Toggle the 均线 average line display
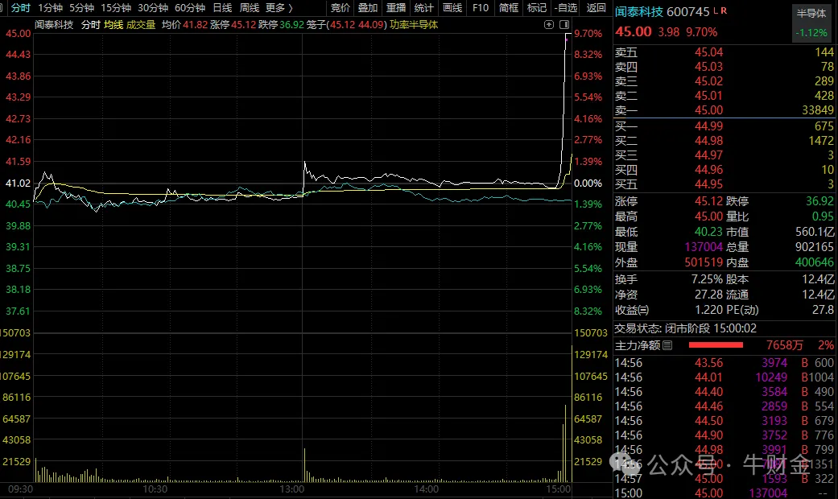 [x=113, y=24]
